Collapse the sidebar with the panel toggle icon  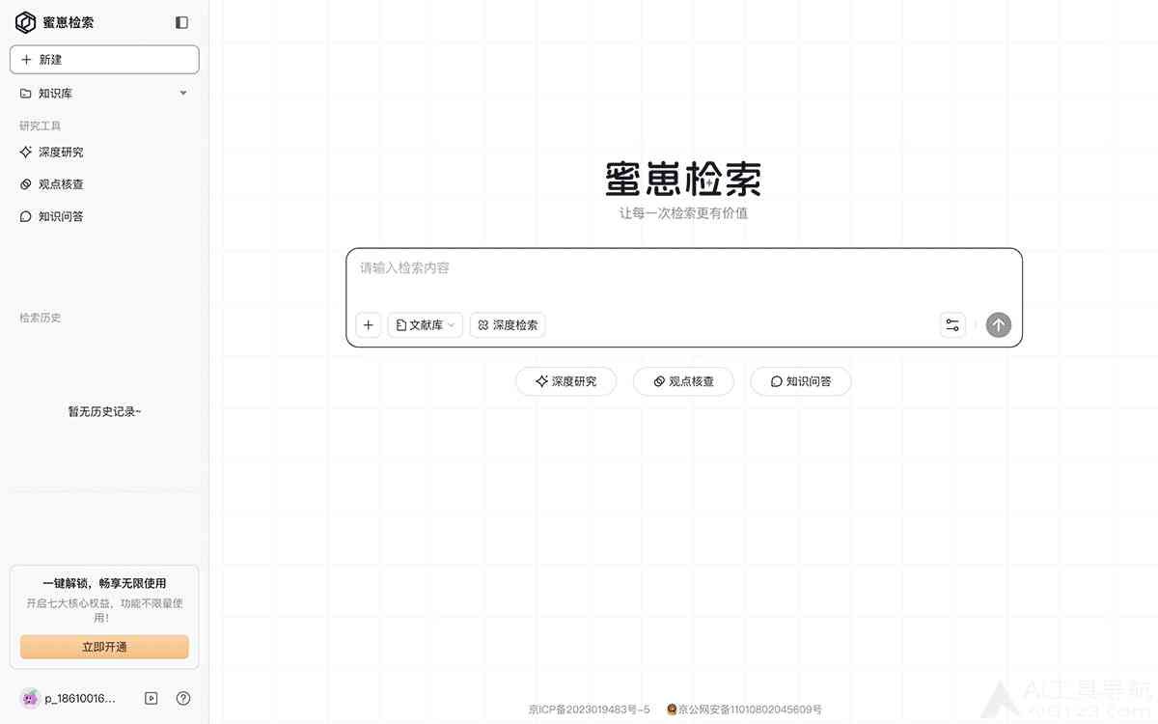coord(181,22)
